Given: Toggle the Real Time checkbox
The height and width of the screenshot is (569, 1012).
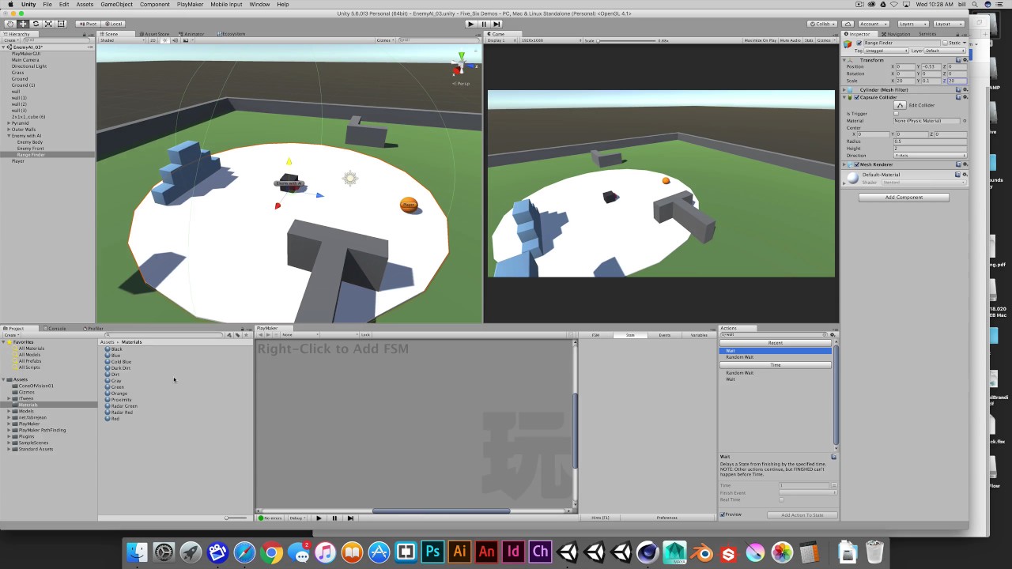Looking at the screenshot, I should coord(782,499).
